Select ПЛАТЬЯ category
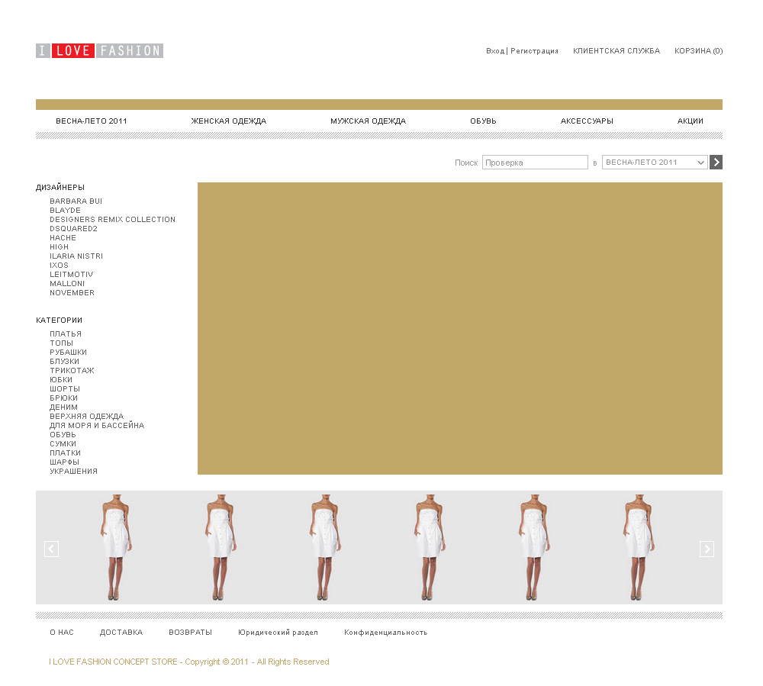This screenshot has width=763, height=686. (x=66, y=334)
